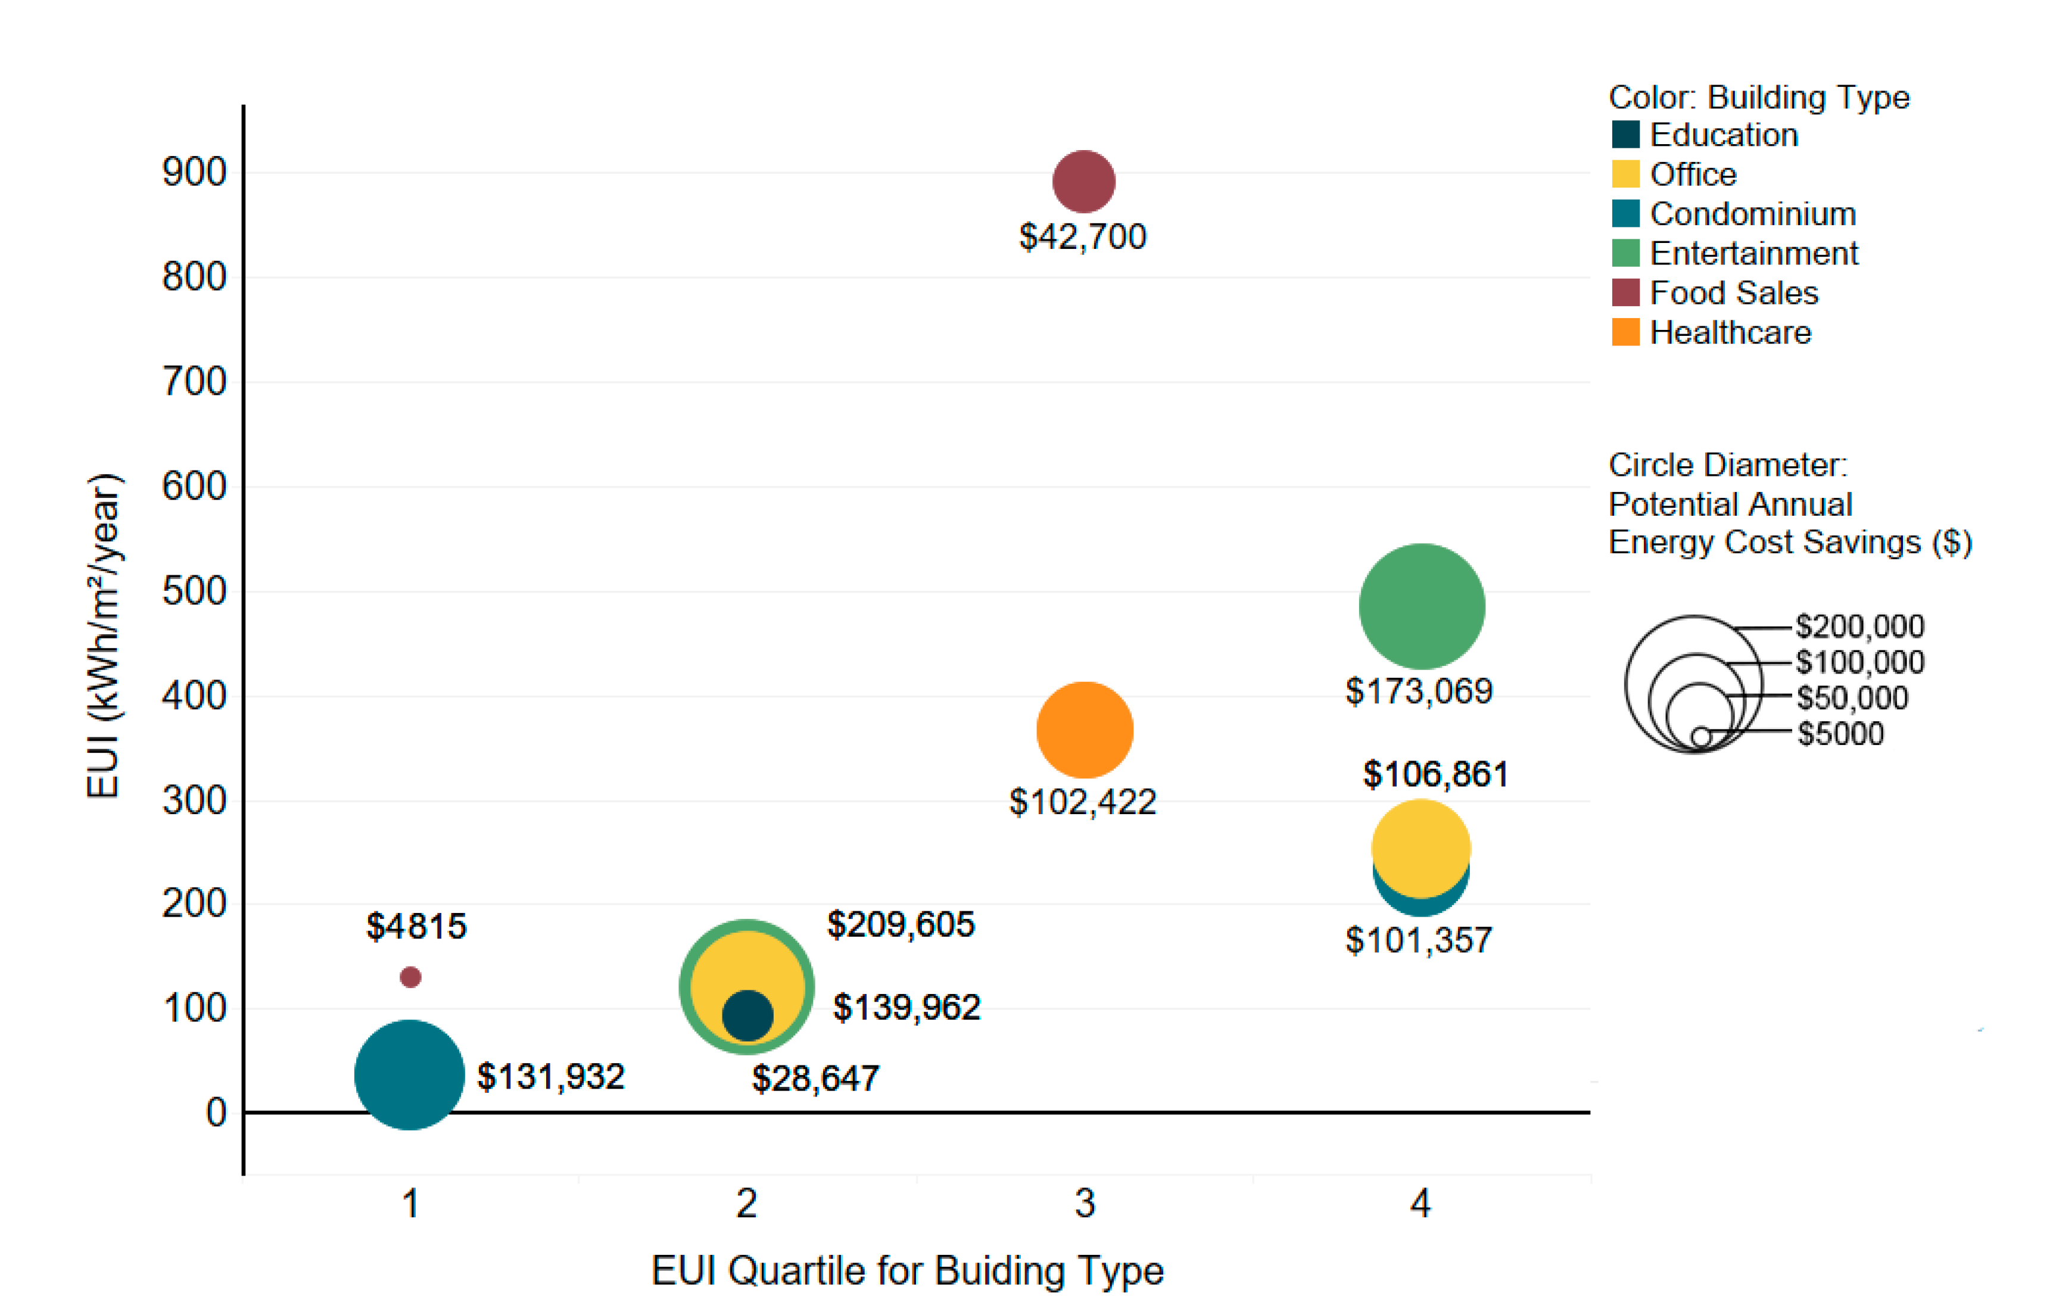The height and width of the screenshot is (1315, 2056).
Task: Select the orange Healthcare bubble in quartile 3
Action: (x=1085, y=730)
